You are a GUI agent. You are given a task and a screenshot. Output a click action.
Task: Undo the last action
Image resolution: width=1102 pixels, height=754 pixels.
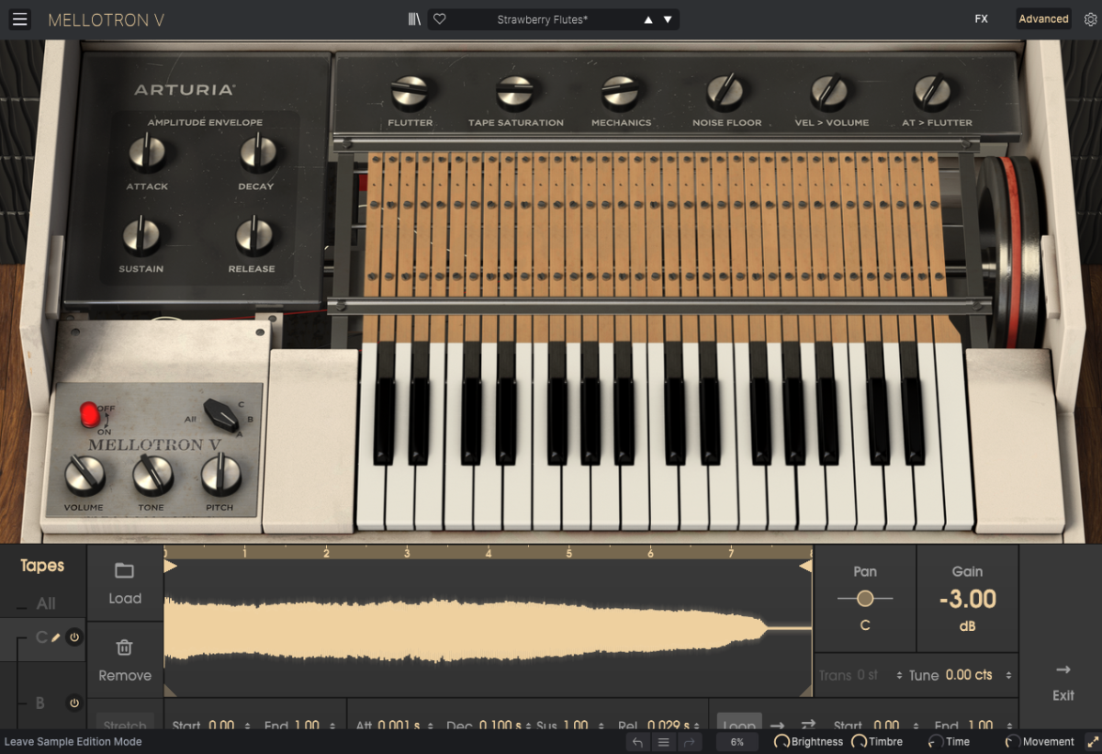coord(638,742)
